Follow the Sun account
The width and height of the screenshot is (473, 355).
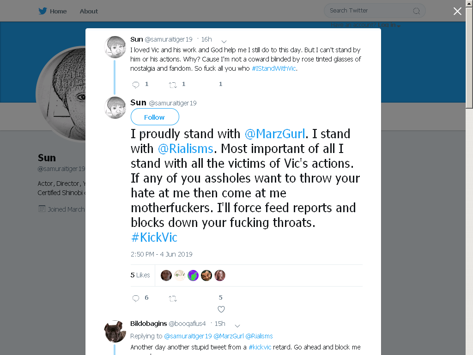coord(155,117)
